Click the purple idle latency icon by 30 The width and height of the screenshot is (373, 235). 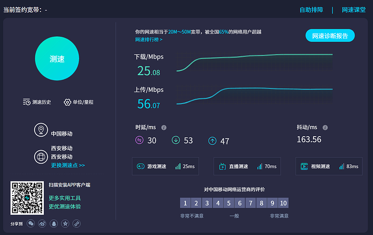click(139, 140)
